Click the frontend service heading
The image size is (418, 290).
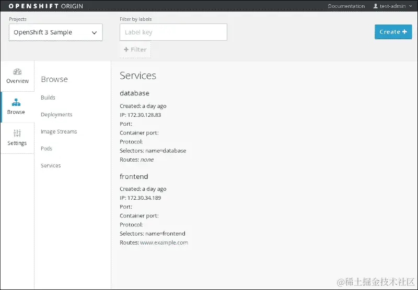(134, 176)
